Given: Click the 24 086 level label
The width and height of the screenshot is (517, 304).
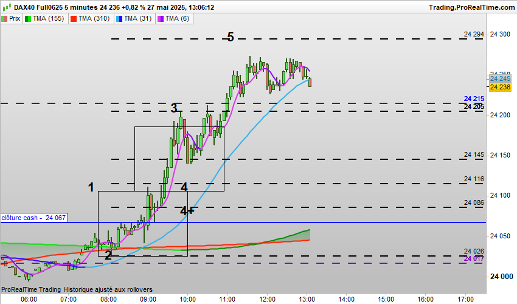Looking at the screenshot, I should point(474,202).
